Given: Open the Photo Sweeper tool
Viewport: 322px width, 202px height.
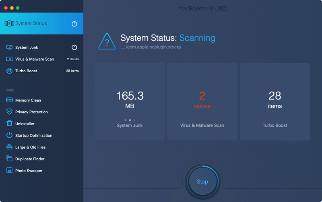Looking at the screenshot, I should point(42,170).
